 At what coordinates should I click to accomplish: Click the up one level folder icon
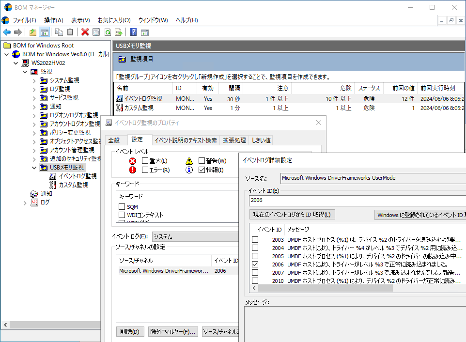coord(32,32)
